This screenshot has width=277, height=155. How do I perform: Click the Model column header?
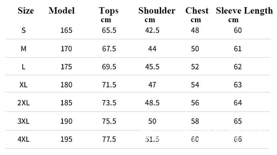62,10
